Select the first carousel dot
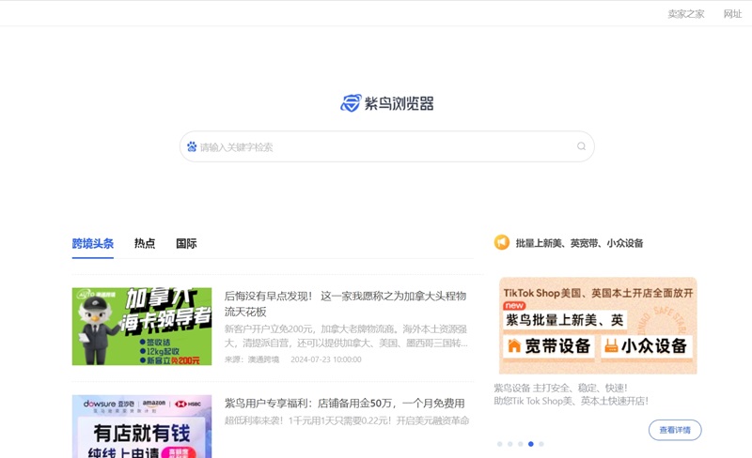The width and height of the screenshot is (752, 458). click(500, 444)
